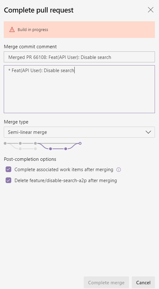Click the Complete merge button

click(106, 282)
